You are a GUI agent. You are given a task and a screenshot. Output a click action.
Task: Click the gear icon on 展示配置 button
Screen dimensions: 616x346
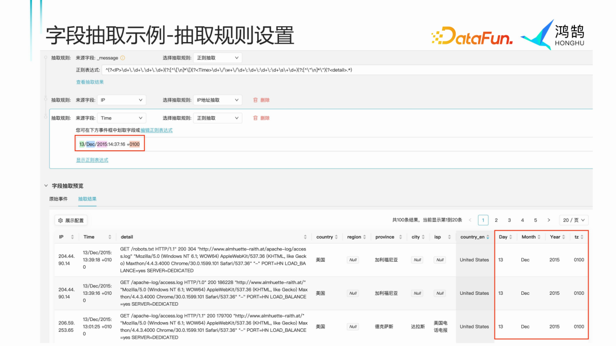[60, 220]
